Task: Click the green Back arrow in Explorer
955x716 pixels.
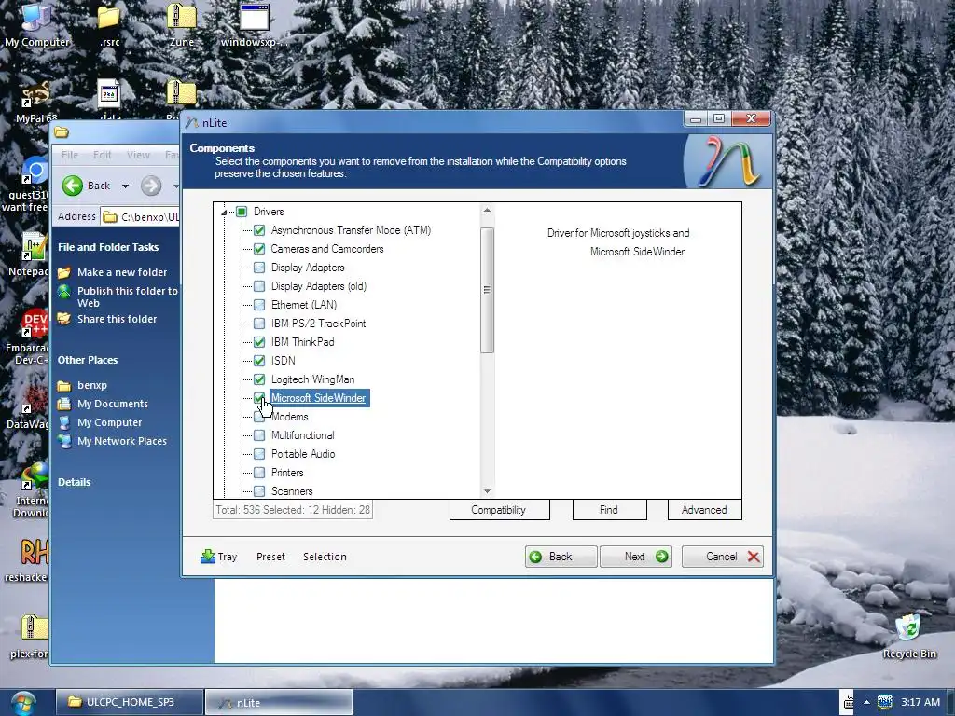Action: click(x=73, y=186)
